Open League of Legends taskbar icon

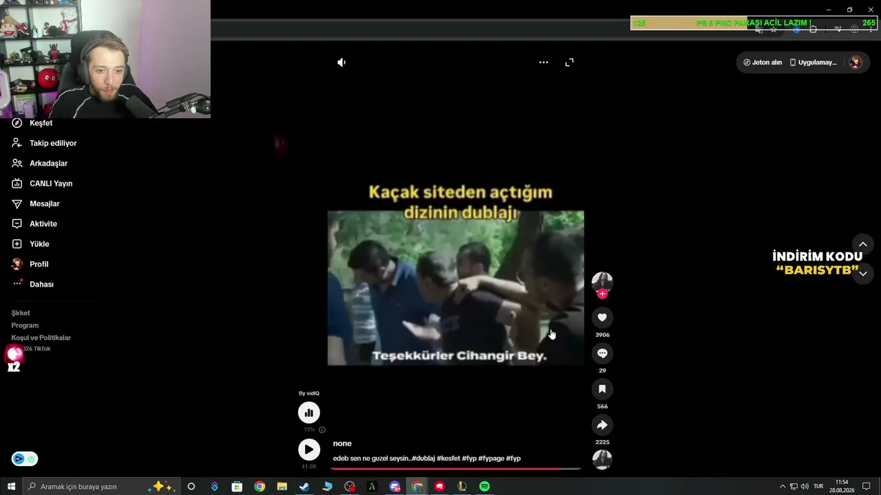click(462, 487)
